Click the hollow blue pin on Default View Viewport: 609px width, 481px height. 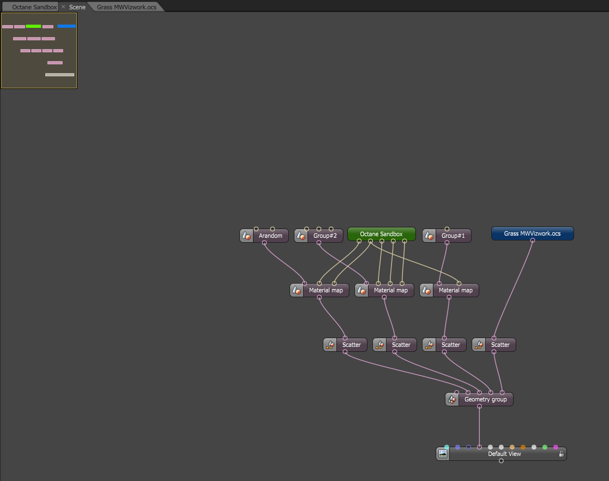(468, 447)
